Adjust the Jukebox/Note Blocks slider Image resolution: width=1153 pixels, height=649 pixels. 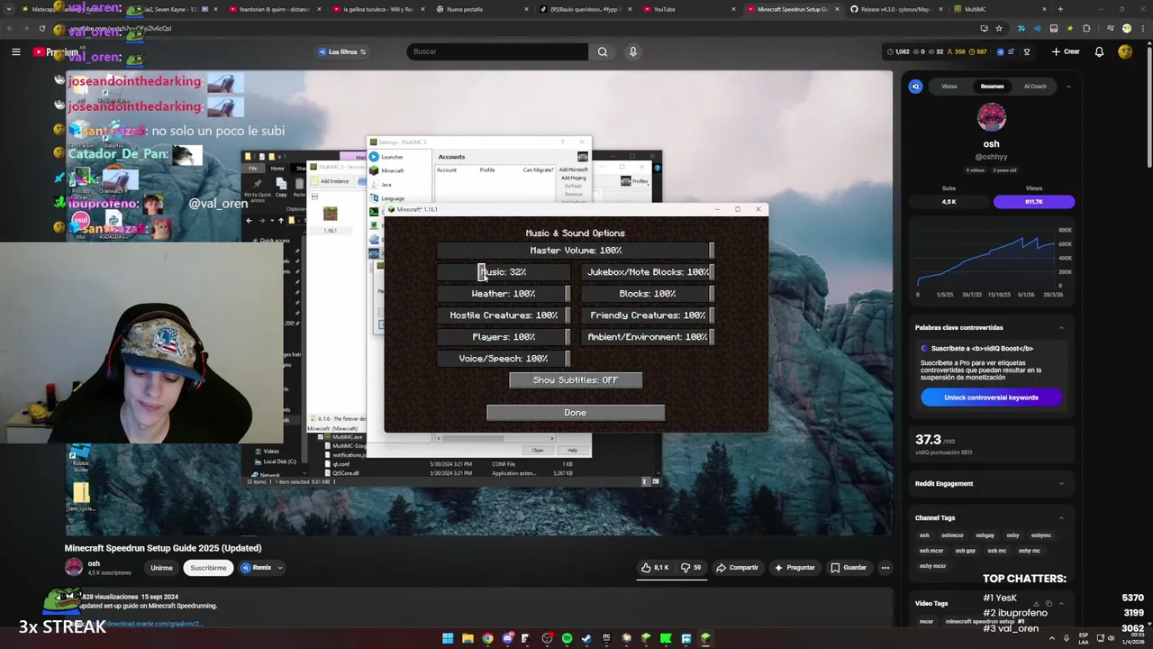[x=648, y=272]
